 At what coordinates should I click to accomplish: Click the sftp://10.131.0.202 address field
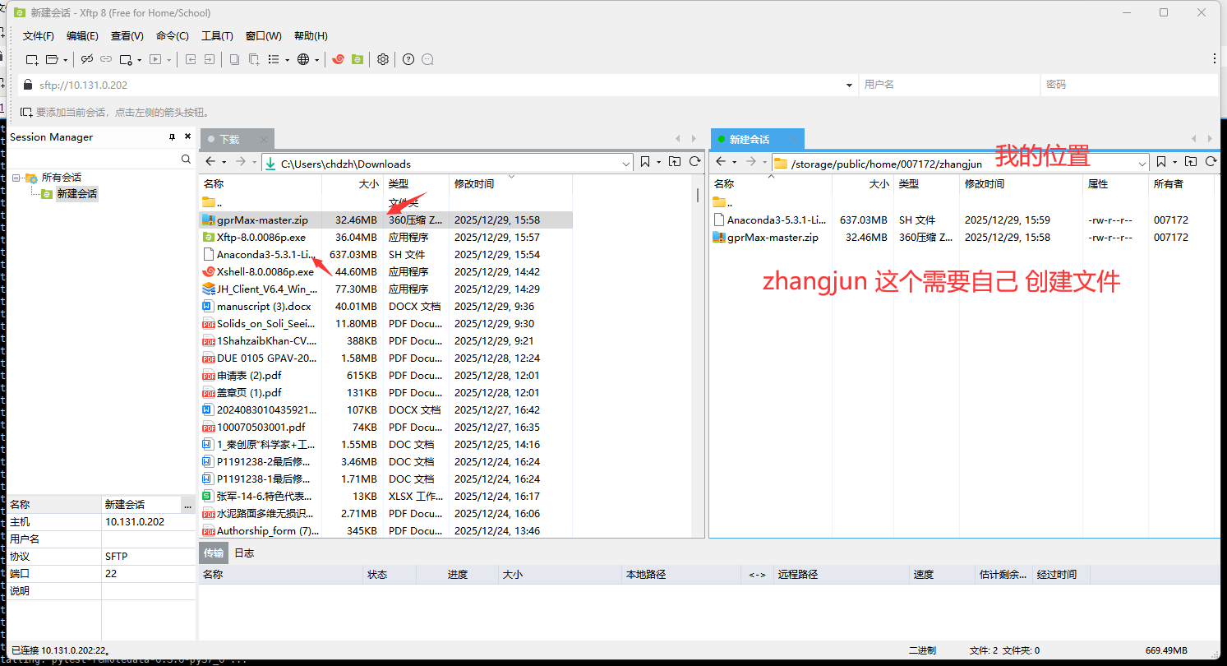(440, 85)
